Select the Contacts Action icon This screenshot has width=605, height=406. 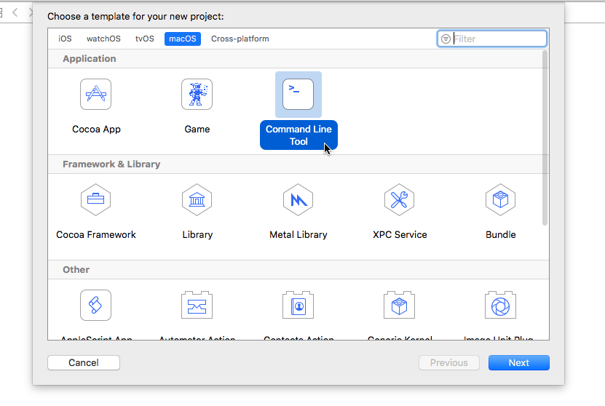point(298,305)
